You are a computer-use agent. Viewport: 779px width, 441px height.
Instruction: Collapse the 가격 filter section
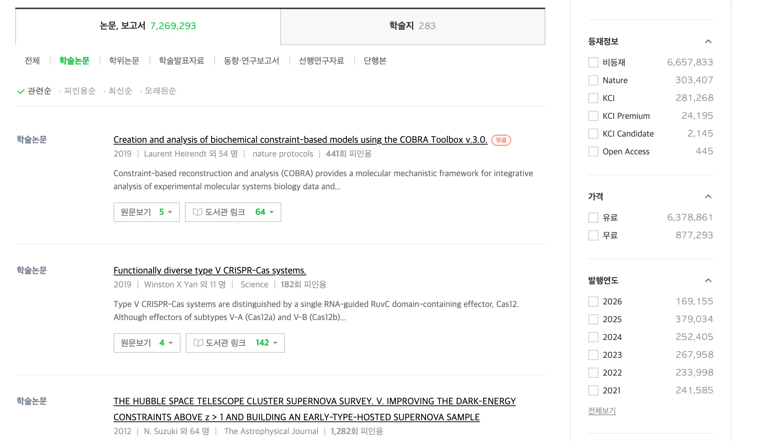click(708, 197)
